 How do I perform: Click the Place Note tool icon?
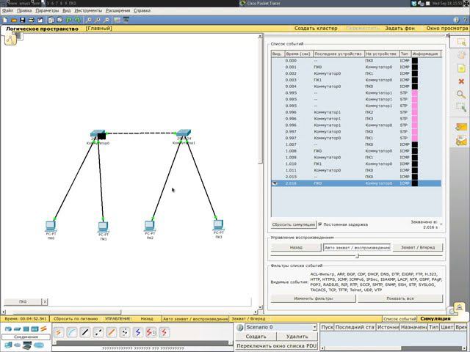(461, 67)
